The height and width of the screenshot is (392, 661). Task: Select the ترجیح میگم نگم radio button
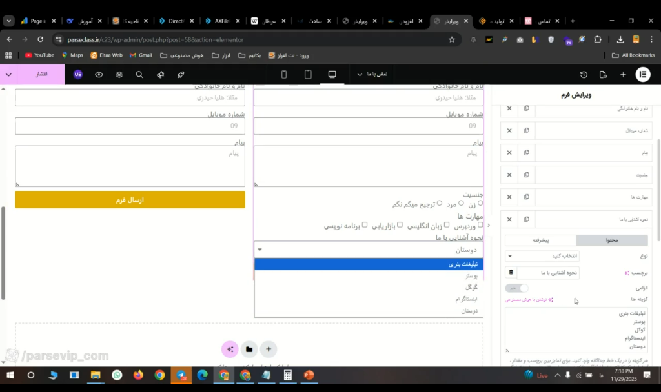(x=439, y=203)
